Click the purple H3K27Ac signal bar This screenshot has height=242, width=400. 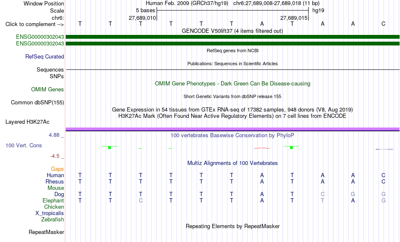[x=232, y=129]
